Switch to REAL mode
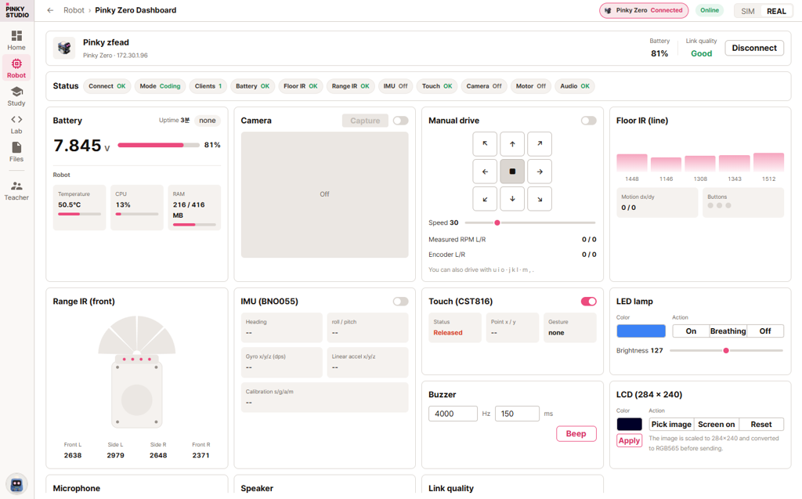The width and height of the screenshot is (802, 499). [x=776, y=11]
